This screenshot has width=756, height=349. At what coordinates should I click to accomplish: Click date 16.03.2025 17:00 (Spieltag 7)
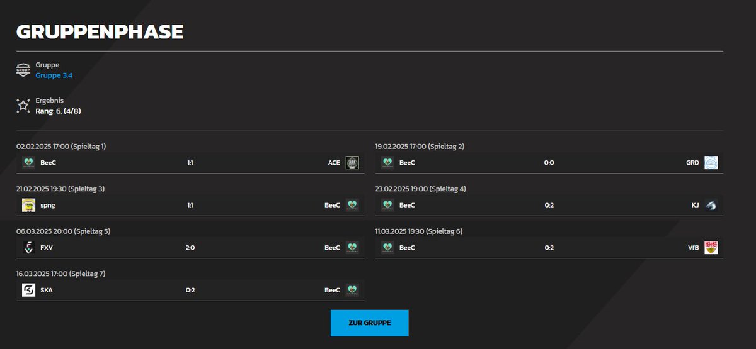point(61,274)
